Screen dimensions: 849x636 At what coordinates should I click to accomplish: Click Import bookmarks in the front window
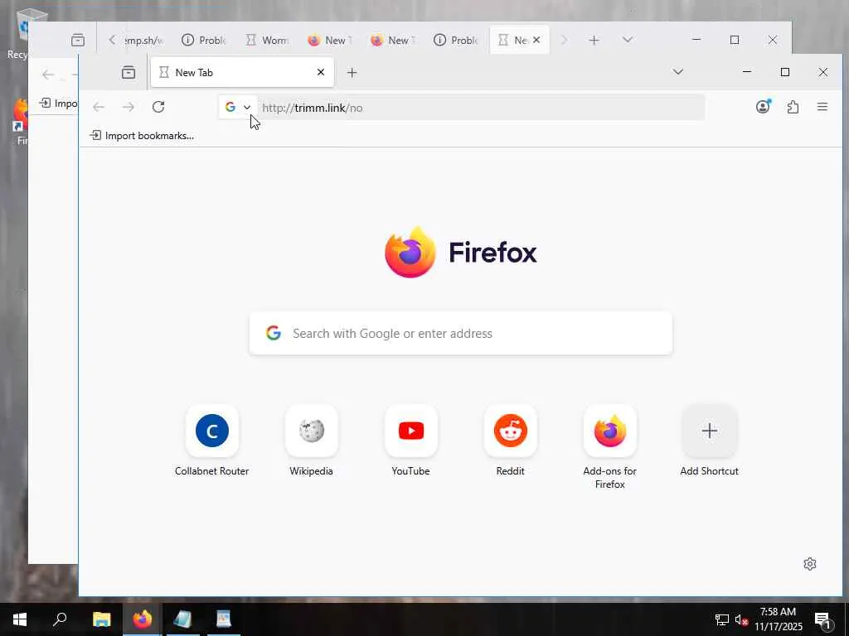click(142, 135)
